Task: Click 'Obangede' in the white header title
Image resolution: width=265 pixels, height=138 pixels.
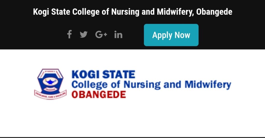Action: coord(214,12)
